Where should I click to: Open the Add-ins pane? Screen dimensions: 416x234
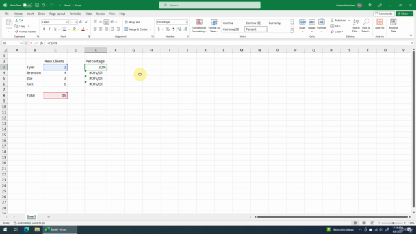click(380, 24)
